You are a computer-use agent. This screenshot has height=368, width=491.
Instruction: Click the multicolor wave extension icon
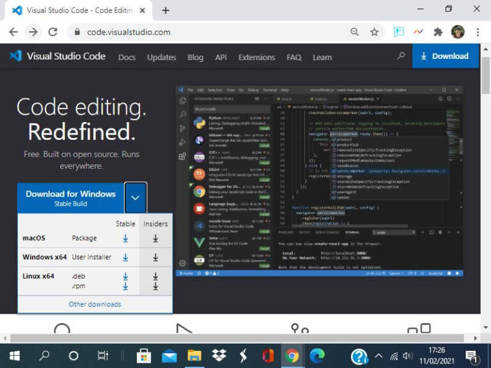(x=418, y=32)
